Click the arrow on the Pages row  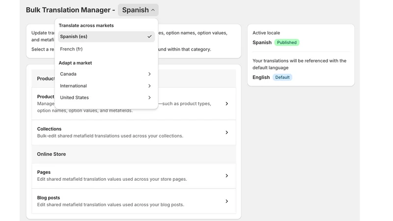point(226,176)
